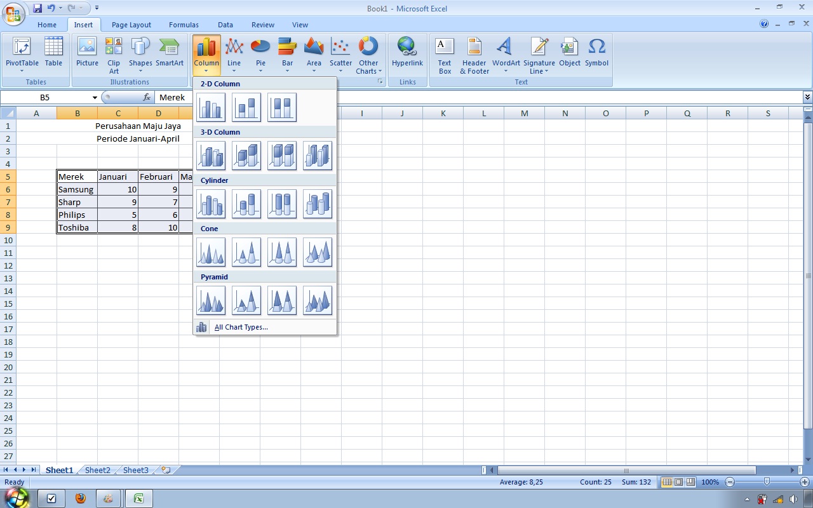Open the Pie chart dropdown
The height and width of the screenshot is (508, 813).
[260, 55]
